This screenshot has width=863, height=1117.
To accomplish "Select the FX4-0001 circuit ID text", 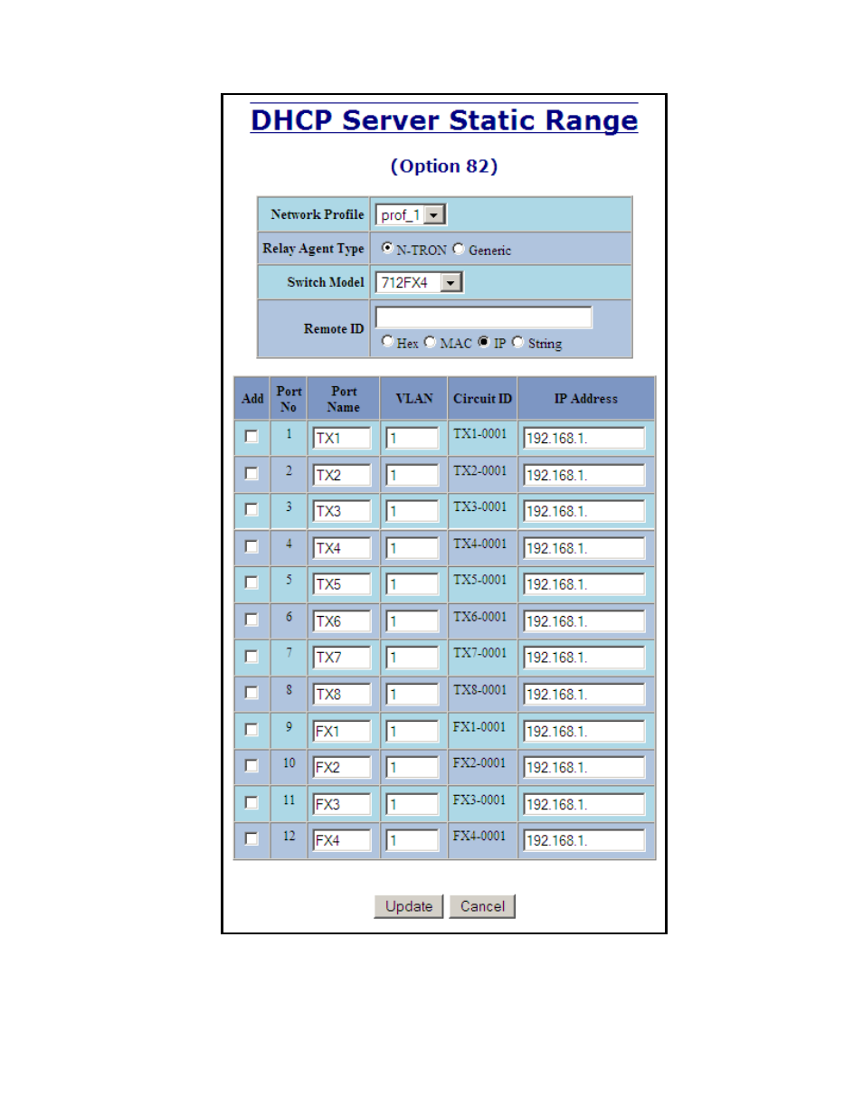I will click(479, 836).
